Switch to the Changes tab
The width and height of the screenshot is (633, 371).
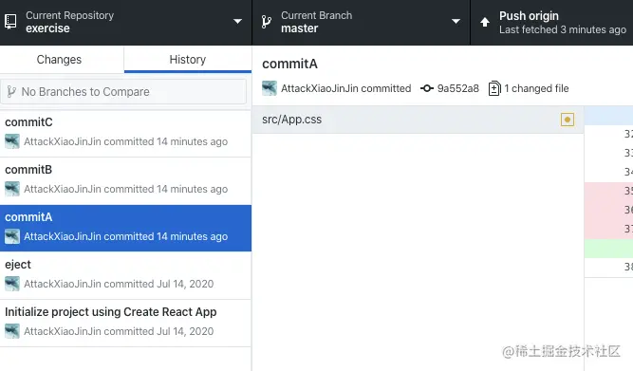click(x=59, y=60)
